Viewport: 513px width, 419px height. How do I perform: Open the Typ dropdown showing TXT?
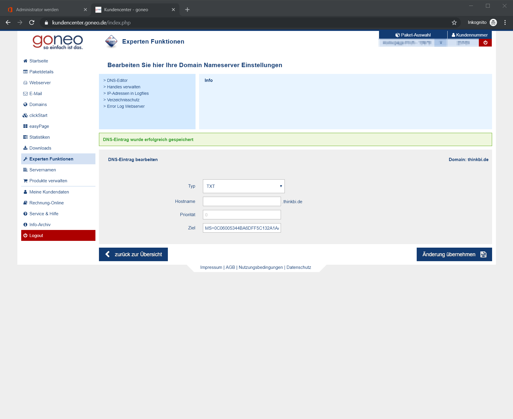pyautogui.click(x=244, y=186)
